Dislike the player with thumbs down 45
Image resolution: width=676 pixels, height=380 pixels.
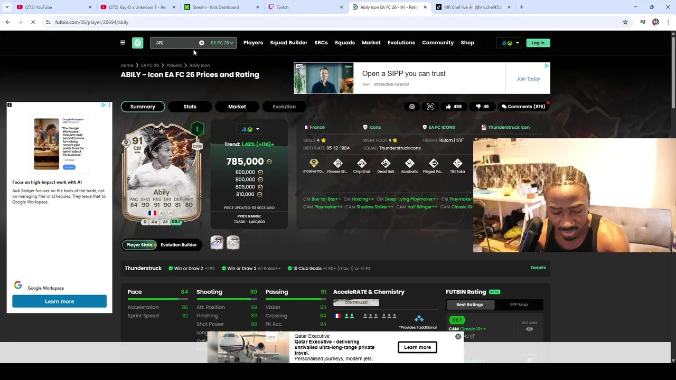(x=482, y=107)
